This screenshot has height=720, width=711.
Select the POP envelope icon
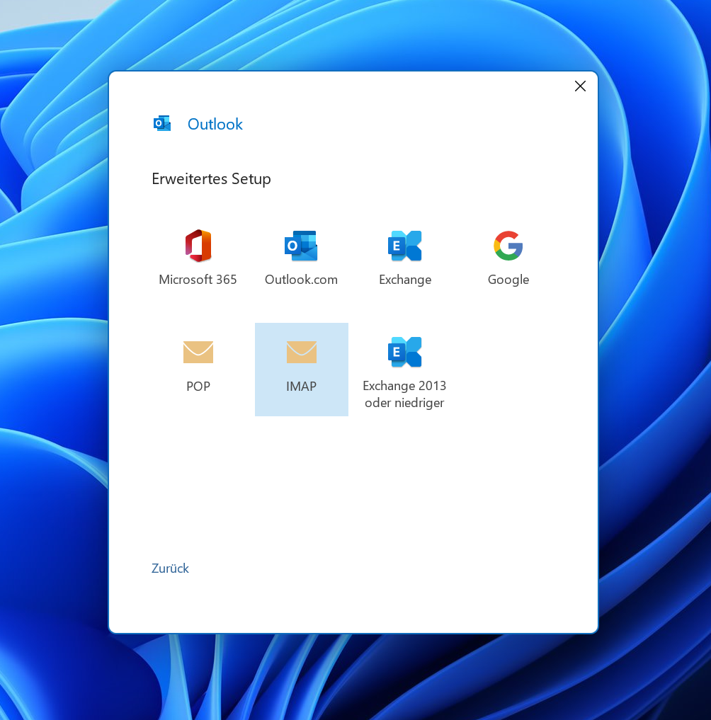coord(198,352)
